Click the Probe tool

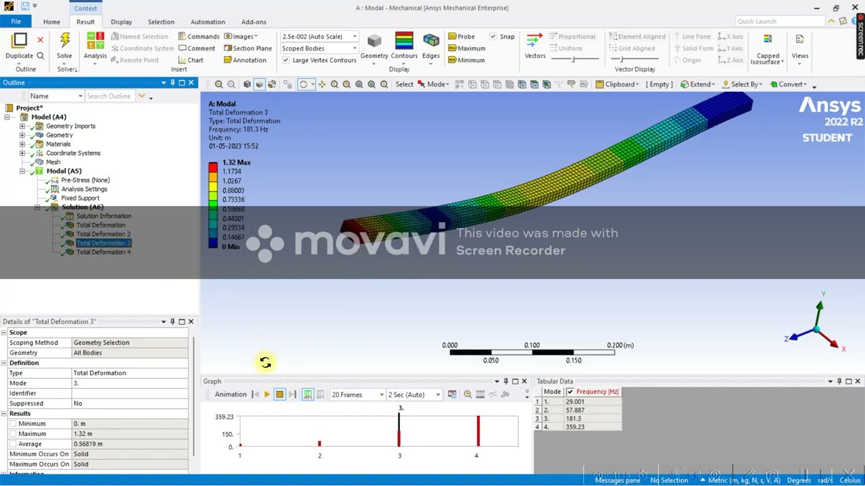click(461, 36)
